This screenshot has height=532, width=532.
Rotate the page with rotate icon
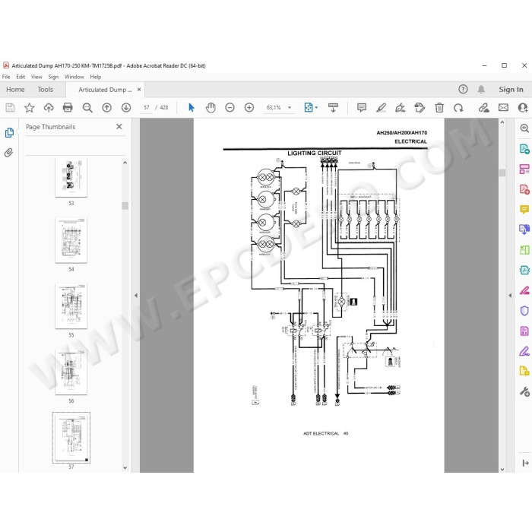(458, 108)
